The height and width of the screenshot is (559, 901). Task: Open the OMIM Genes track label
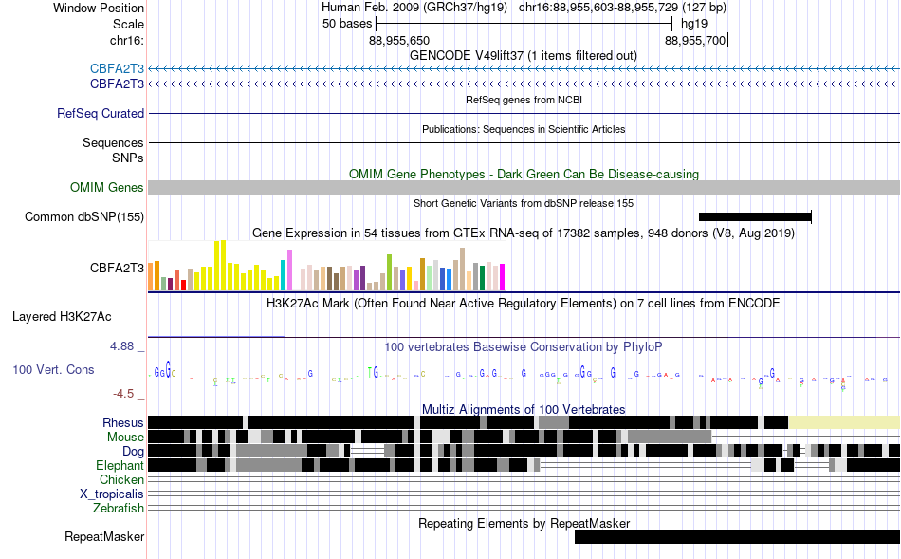point(107,188)
